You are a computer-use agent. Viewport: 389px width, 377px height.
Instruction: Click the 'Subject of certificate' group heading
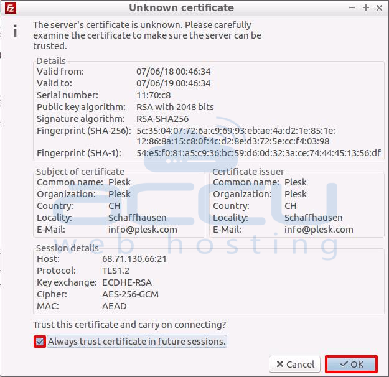[x=80, y=172]
